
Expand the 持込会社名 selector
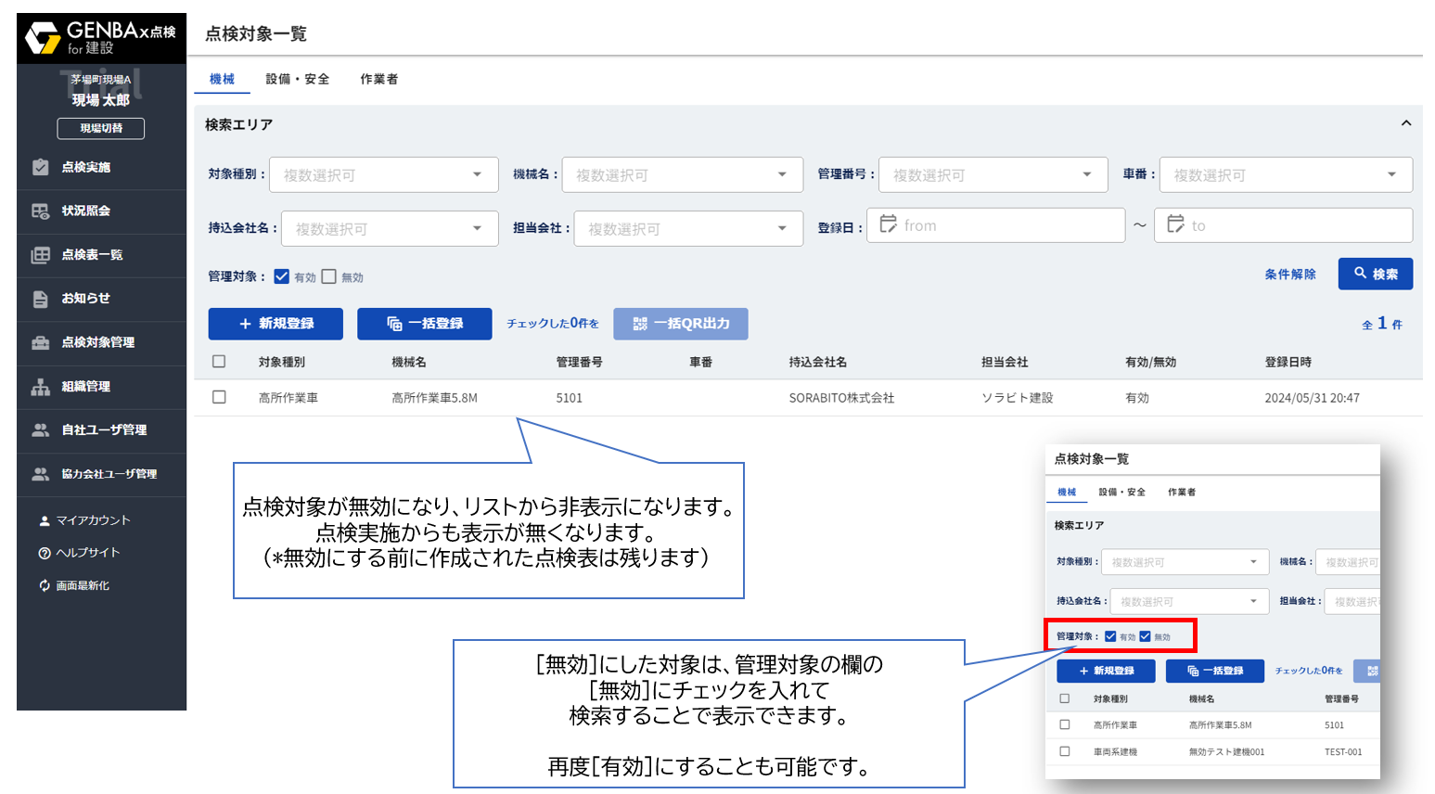pos(390,228)
